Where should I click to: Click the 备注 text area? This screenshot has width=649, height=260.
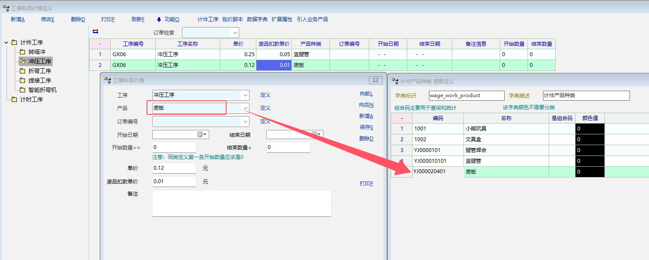pyautogui.click(x=242, y=203)
